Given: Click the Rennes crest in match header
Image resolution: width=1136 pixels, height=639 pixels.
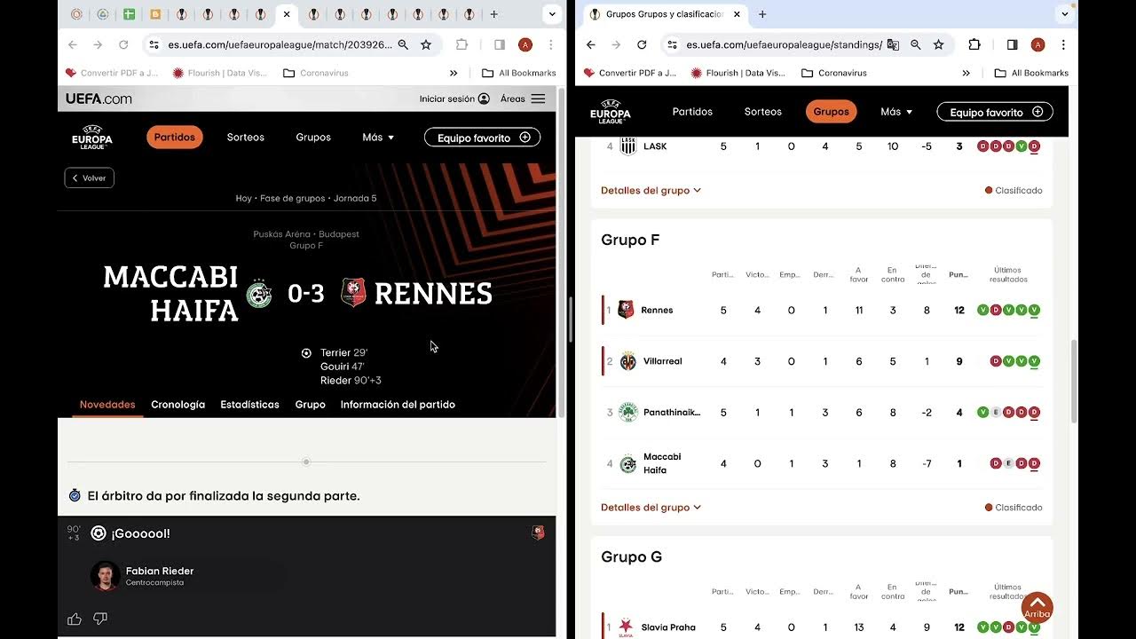Looking at the screenshot, I should [353, 294].
